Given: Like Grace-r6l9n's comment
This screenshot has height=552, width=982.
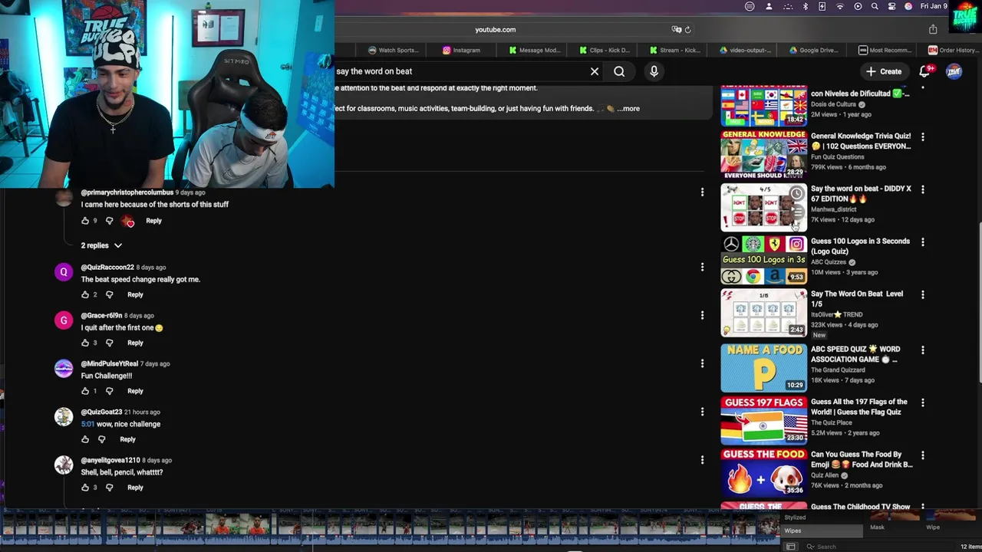Looking at the screenshot, I should tap(85, 343).
